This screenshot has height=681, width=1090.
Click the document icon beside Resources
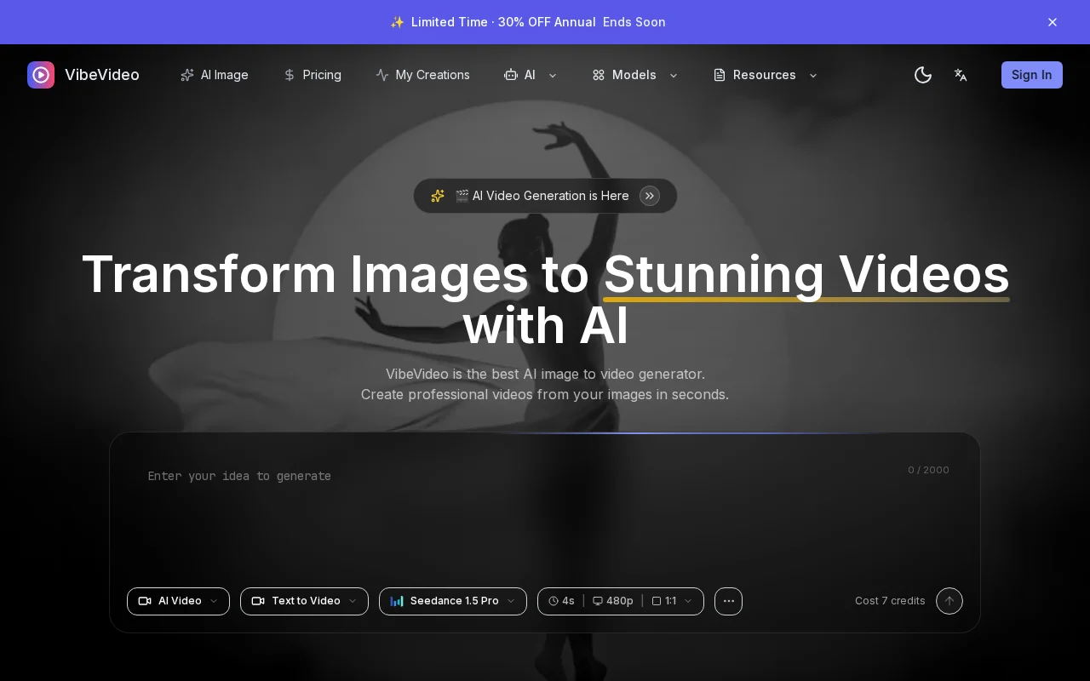pyautogui.click(x=720, y=75)
